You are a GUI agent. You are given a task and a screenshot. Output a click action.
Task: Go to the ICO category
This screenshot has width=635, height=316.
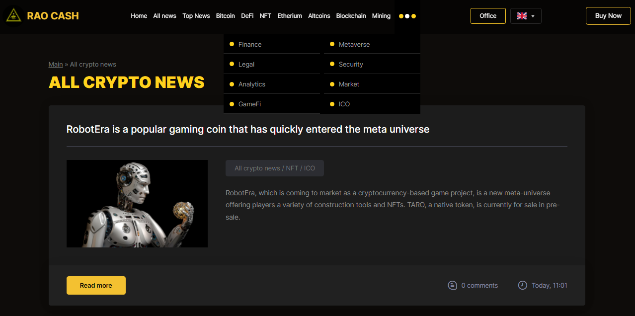(344, 104)
